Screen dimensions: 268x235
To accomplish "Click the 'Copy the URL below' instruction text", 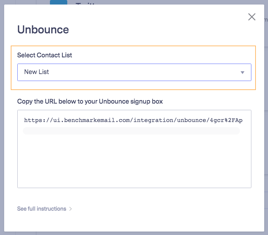I will point(90,101).
